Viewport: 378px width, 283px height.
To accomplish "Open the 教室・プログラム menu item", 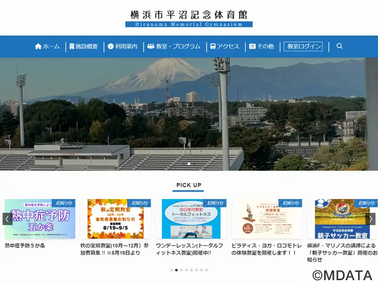I will tap(178, 47).
